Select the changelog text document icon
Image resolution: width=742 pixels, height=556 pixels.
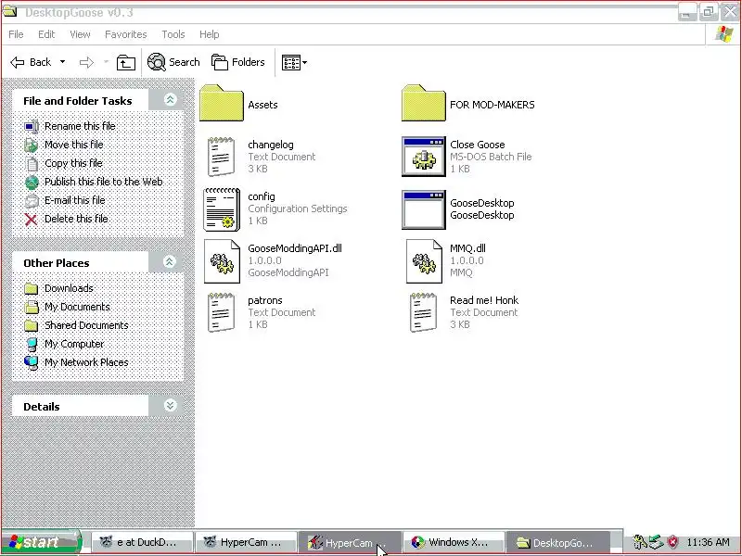click(x=221, y=157)
